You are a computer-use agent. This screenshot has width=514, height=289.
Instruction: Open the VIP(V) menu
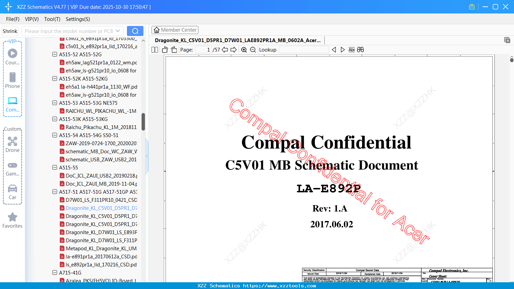pos(32,19)
